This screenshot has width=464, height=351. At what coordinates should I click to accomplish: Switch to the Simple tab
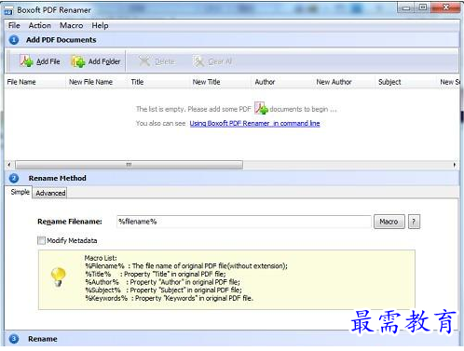20,192
